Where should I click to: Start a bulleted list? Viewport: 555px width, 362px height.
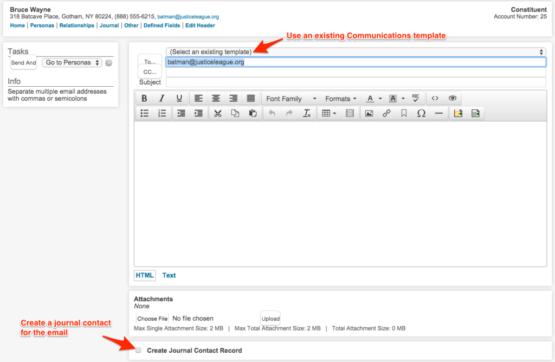144,113
